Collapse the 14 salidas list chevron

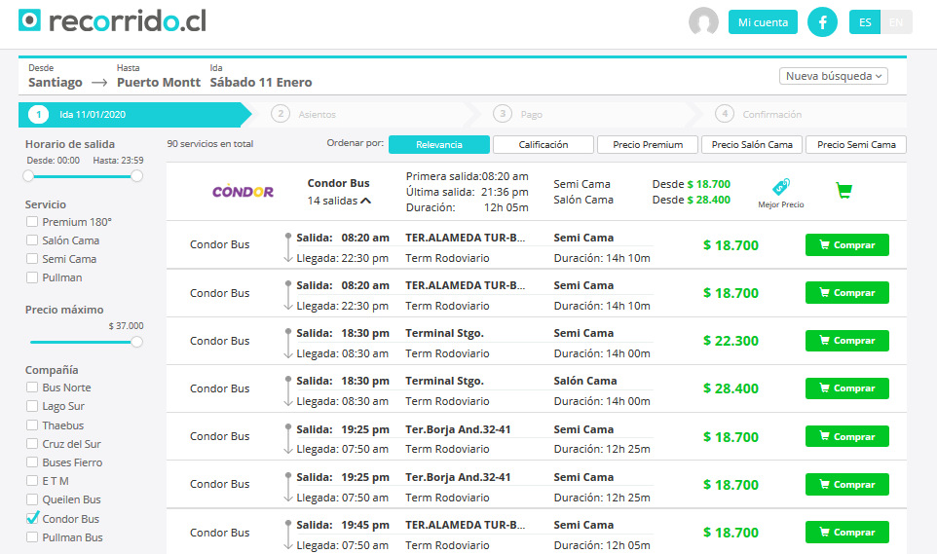tap(365, 201)
